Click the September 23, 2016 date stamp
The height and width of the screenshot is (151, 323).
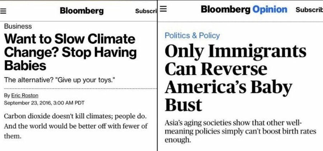pyautogui.click(x=44, y=103)
